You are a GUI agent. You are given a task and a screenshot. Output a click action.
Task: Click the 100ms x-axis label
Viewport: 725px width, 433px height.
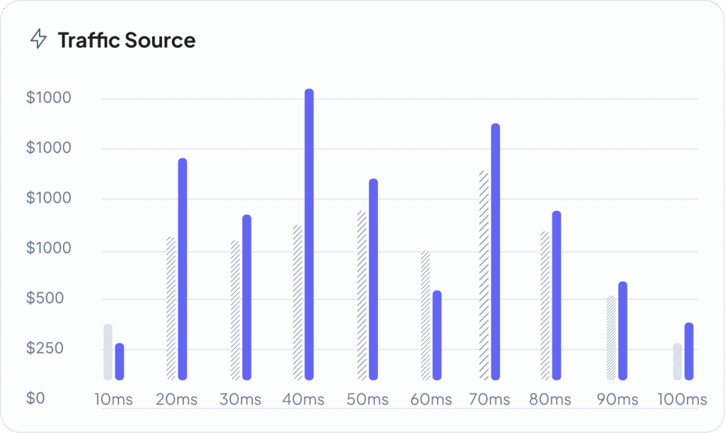pyautogui.click(x=682, y=400)
